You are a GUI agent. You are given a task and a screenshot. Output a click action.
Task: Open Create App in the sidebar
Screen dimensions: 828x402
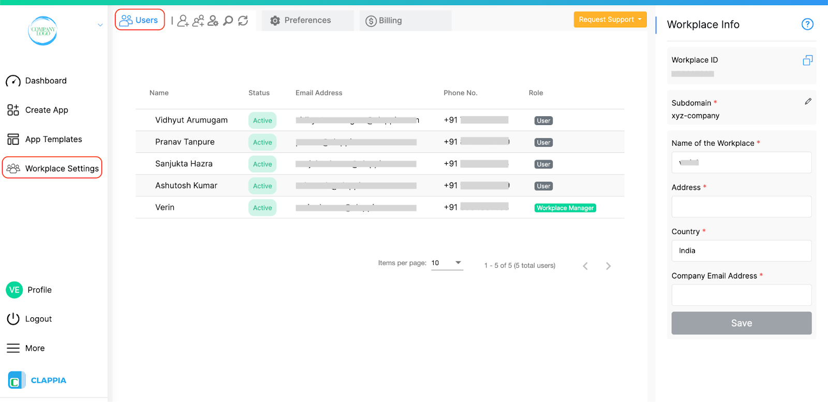[37, 110]
